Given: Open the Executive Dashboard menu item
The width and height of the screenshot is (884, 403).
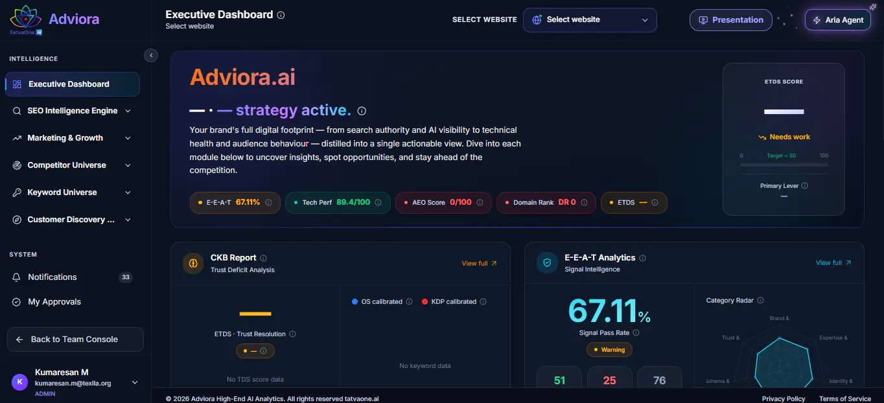Looking at the screenshot, I should [73, 84].
